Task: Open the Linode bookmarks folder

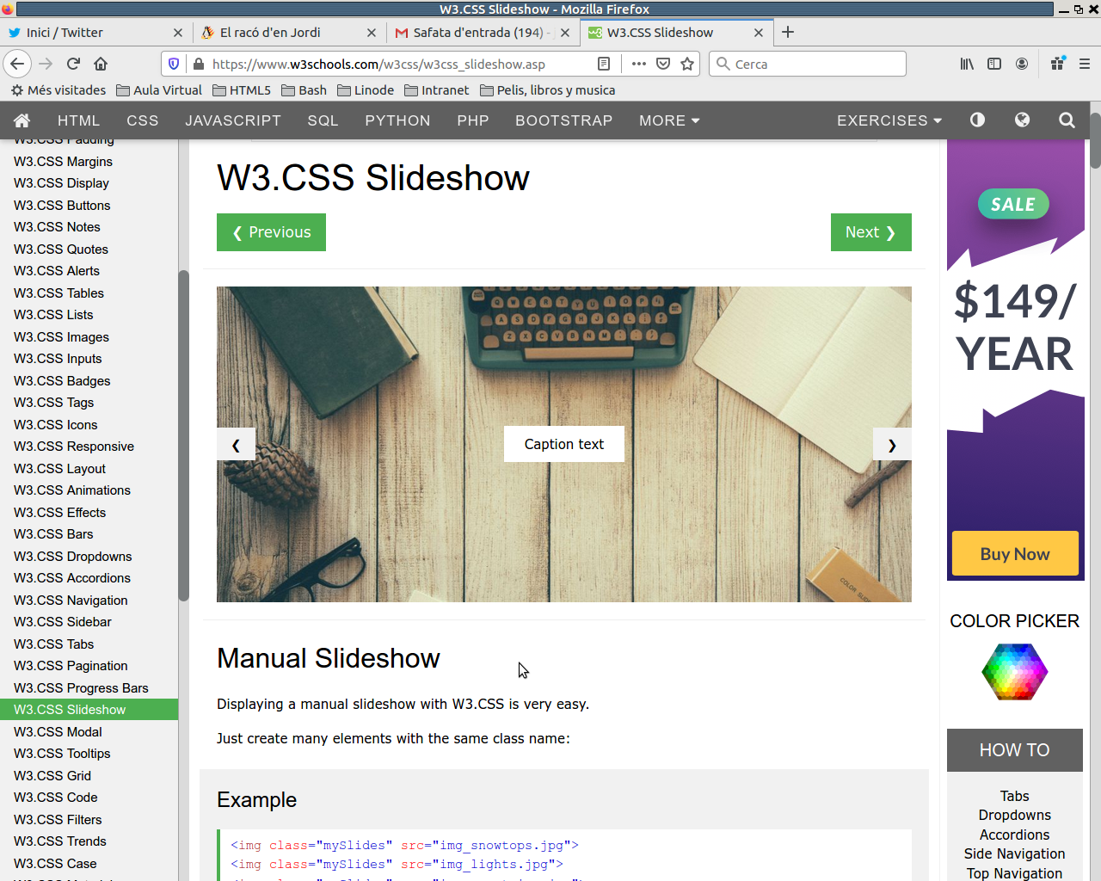Action: click(x=366, y=90)
